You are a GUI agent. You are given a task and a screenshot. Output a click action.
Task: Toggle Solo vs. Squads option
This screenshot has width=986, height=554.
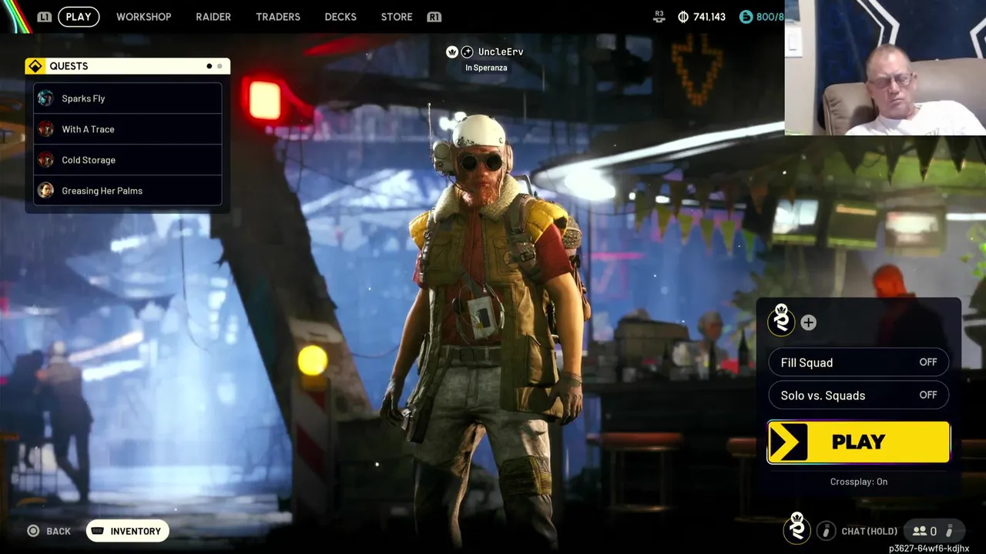pyautogui.click(x=859, y=395)
